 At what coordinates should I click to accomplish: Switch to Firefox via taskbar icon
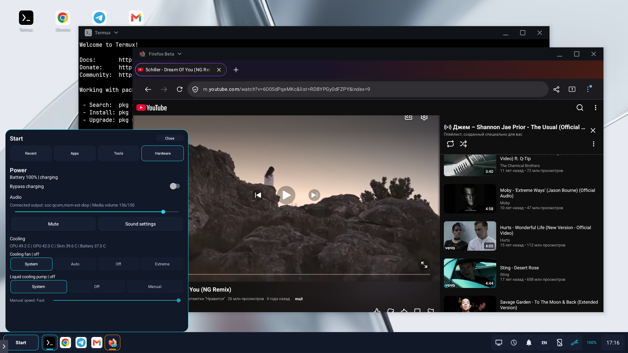(113, 343)
